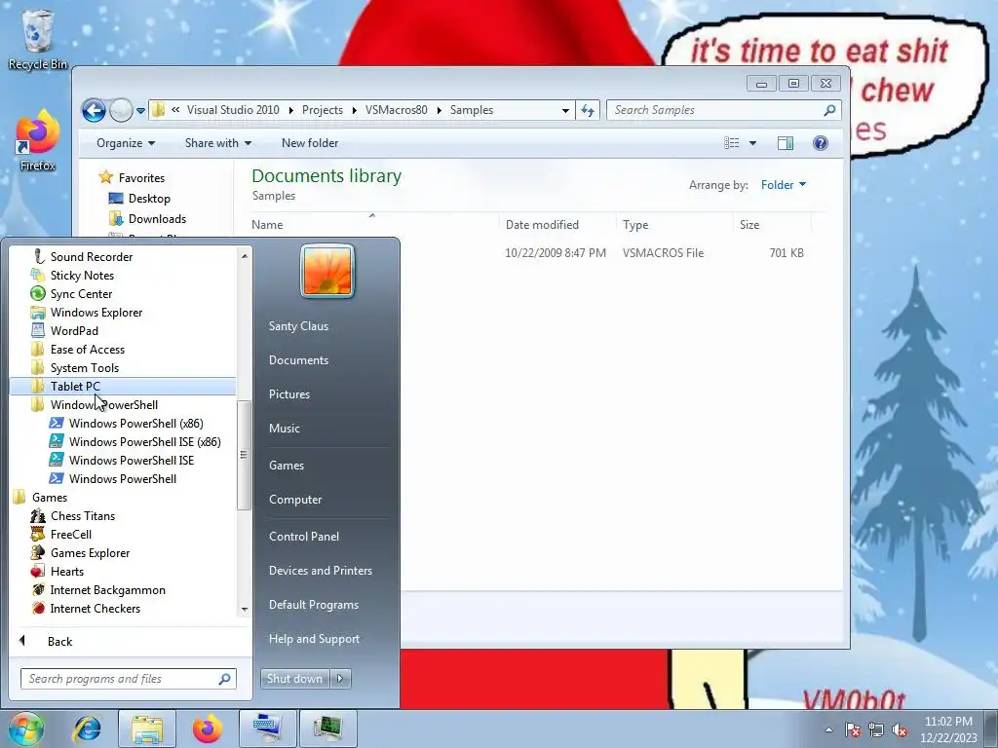Open Internet Checkers

pos(95,608)
